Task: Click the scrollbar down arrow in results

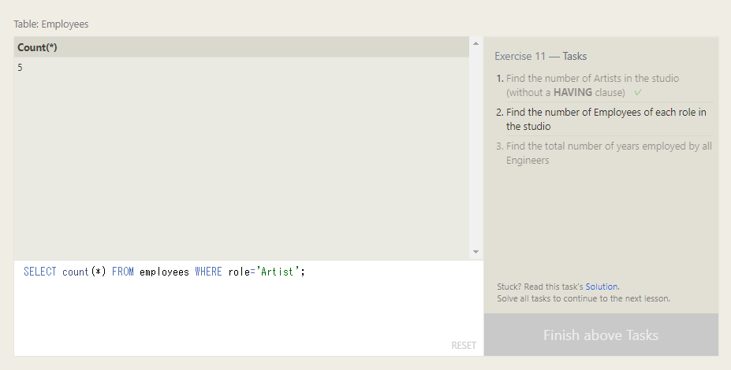Action: click(476, 252)
